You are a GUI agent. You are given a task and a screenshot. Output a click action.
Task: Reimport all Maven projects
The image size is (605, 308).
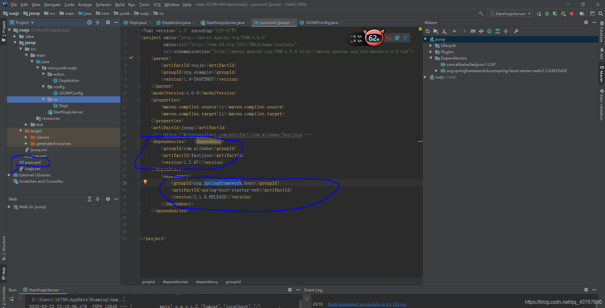pyautogui.click(x=428, y=31)
